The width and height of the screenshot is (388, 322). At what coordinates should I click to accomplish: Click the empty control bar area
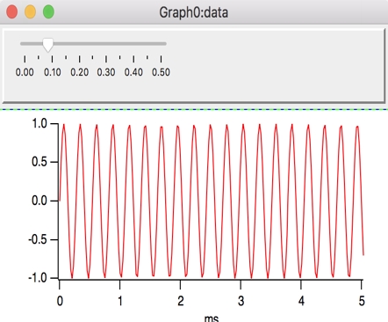coord(275,66)
